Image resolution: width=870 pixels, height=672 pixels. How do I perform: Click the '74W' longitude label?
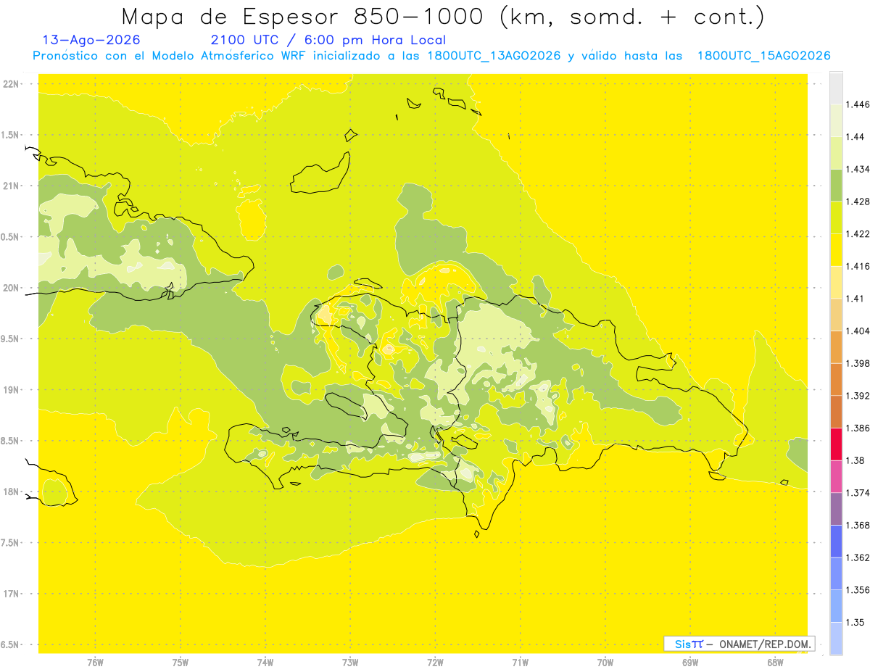[x=265, y=663]
